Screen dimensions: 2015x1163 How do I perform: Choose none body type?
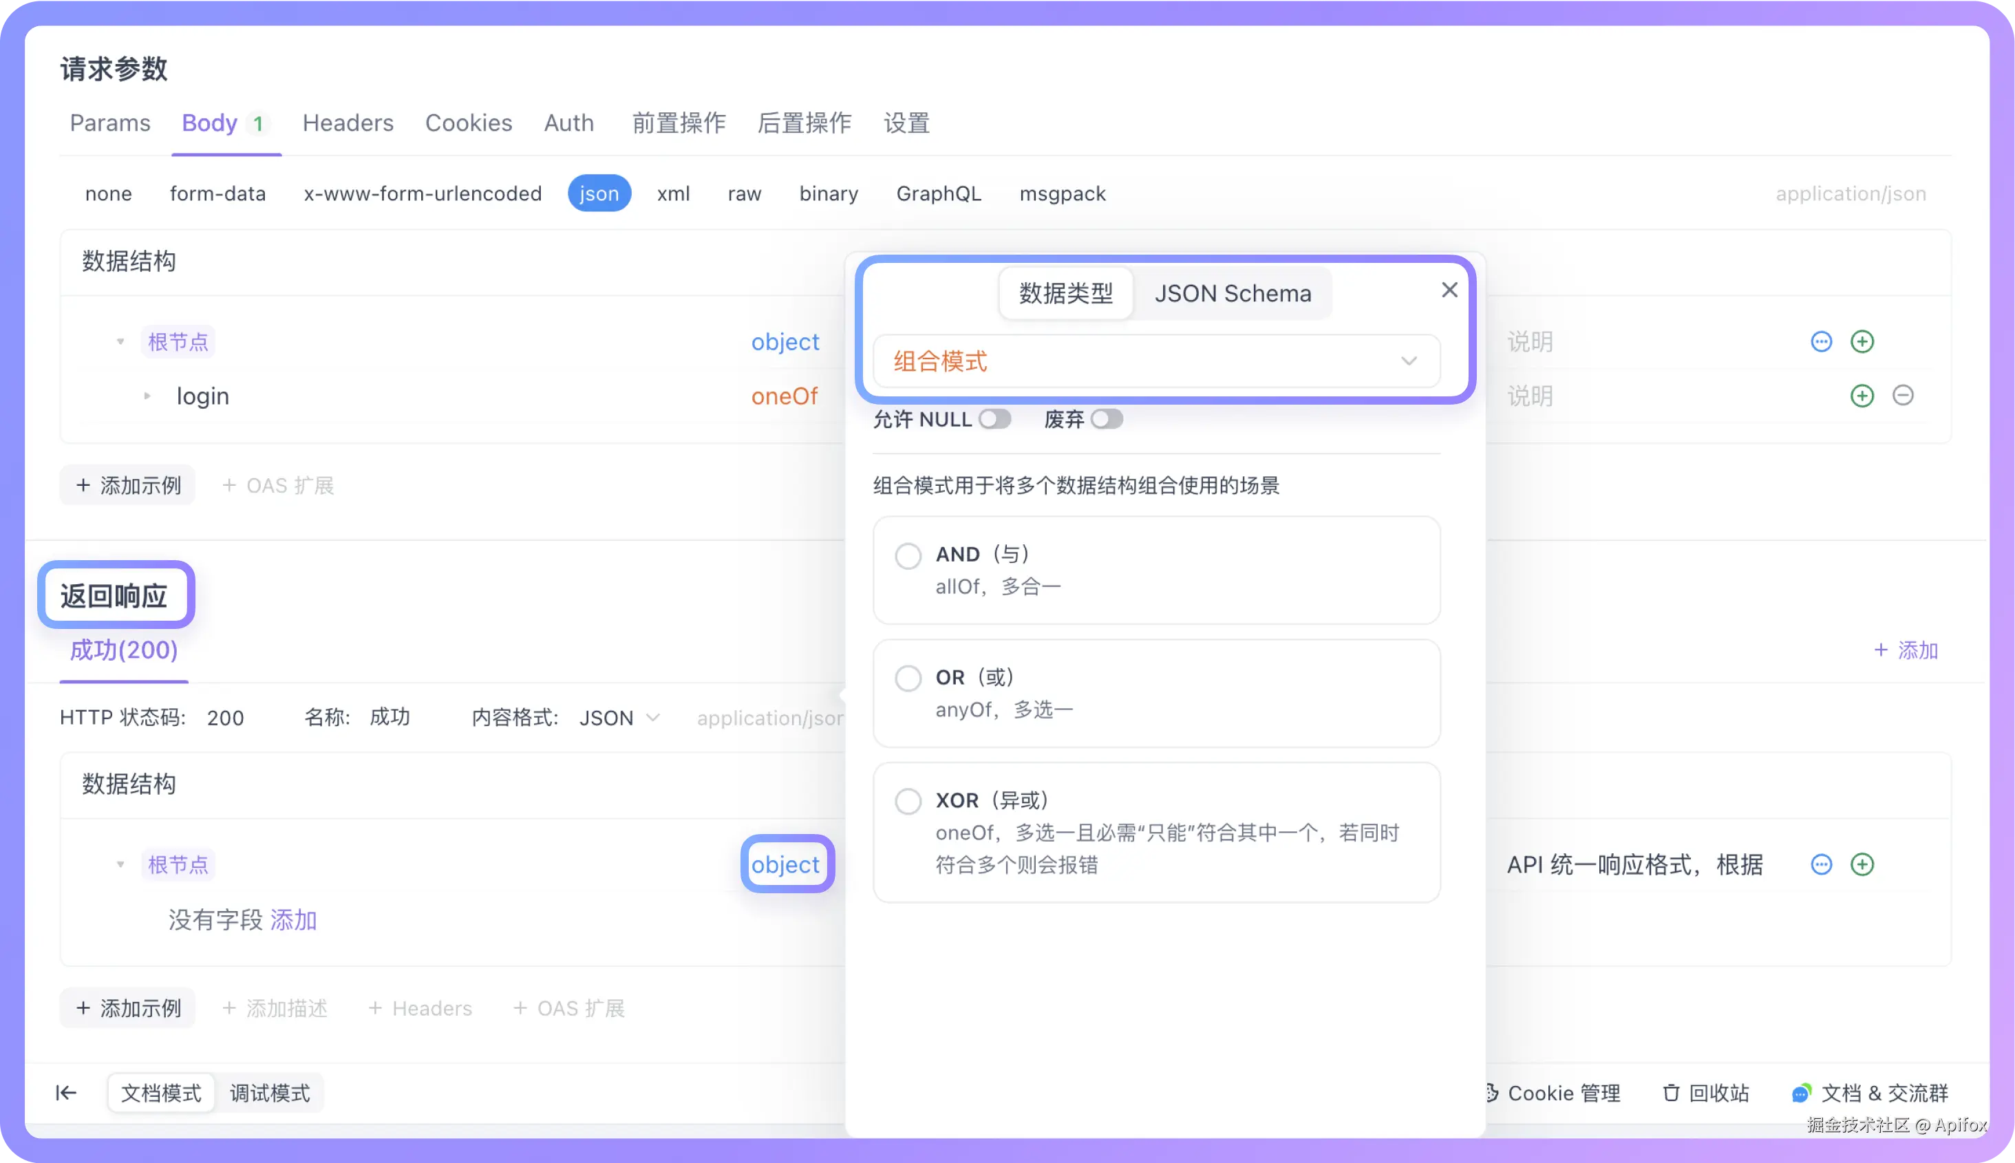pos(109,193)
